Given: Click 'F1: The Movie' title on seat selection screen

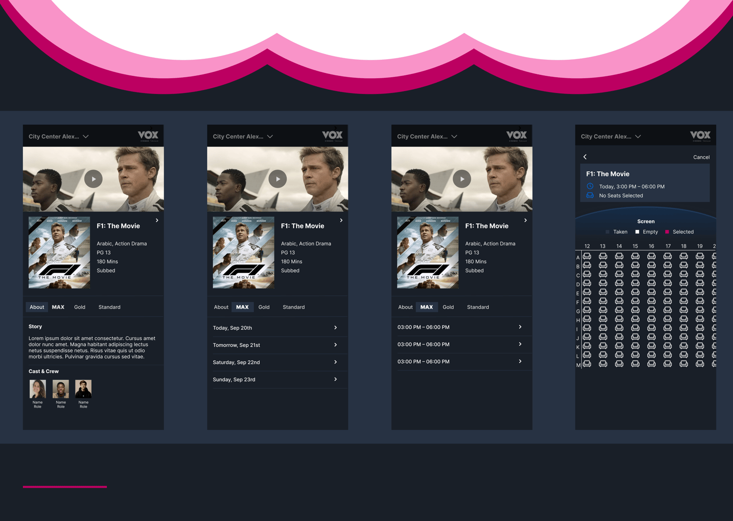Looking at the screenshot, I should point(607,174).
